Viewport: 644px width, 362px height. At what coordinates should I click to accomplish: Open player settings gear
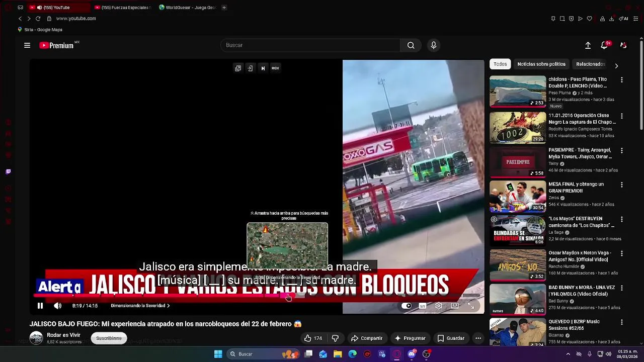[439, 306]
